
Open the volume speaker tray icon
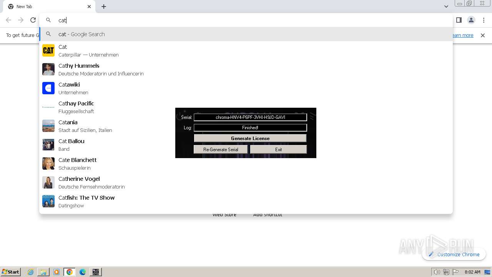coord(437,272)
